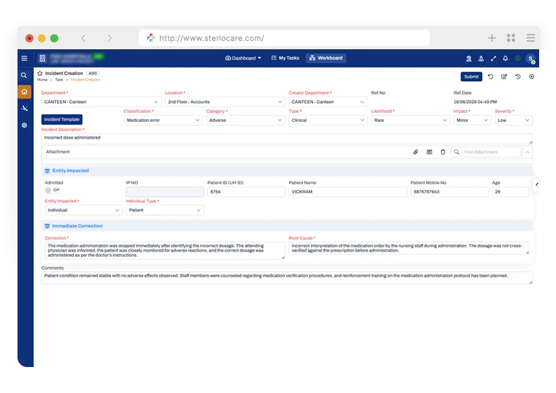Click the Immediate Correction section icon
Screen dimensions: 556x393
(47, 226)
